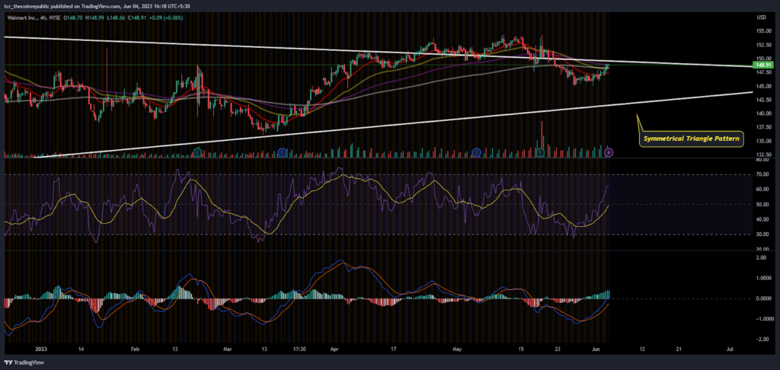Click the Walmart Inc., 4h, NYSE symbol title
The height and width of the screenshot is (370, 780).
35,18
